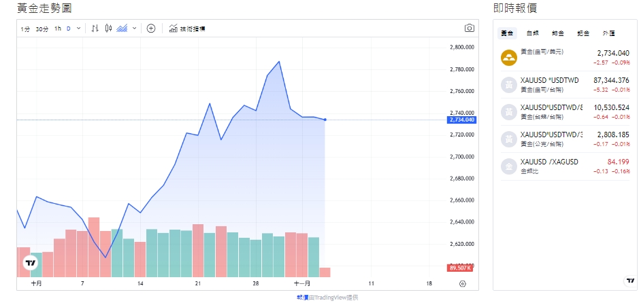This screenshot has height=303, width=639.
Task: Click the TradingView attribution link below chart
Action: 327,298
